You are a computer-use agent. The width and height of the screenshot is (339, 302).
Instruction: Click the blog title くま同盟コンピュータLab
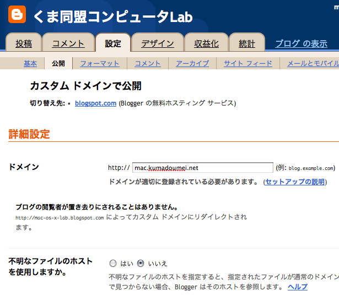(113, 17)
